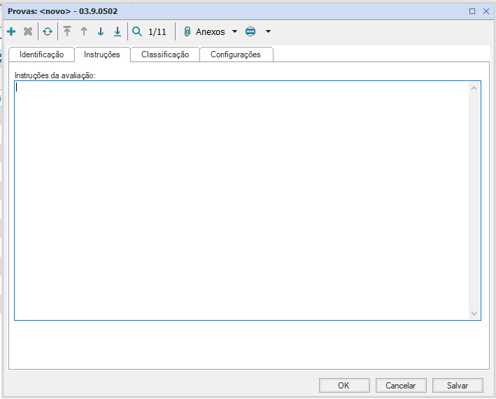Jump to the first record

tap(67, 31)
